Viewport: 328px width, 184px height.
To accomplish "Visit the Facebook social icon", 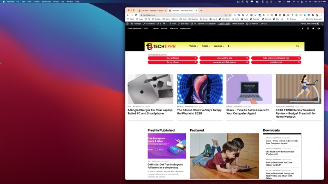I will (x=303, y=28).
